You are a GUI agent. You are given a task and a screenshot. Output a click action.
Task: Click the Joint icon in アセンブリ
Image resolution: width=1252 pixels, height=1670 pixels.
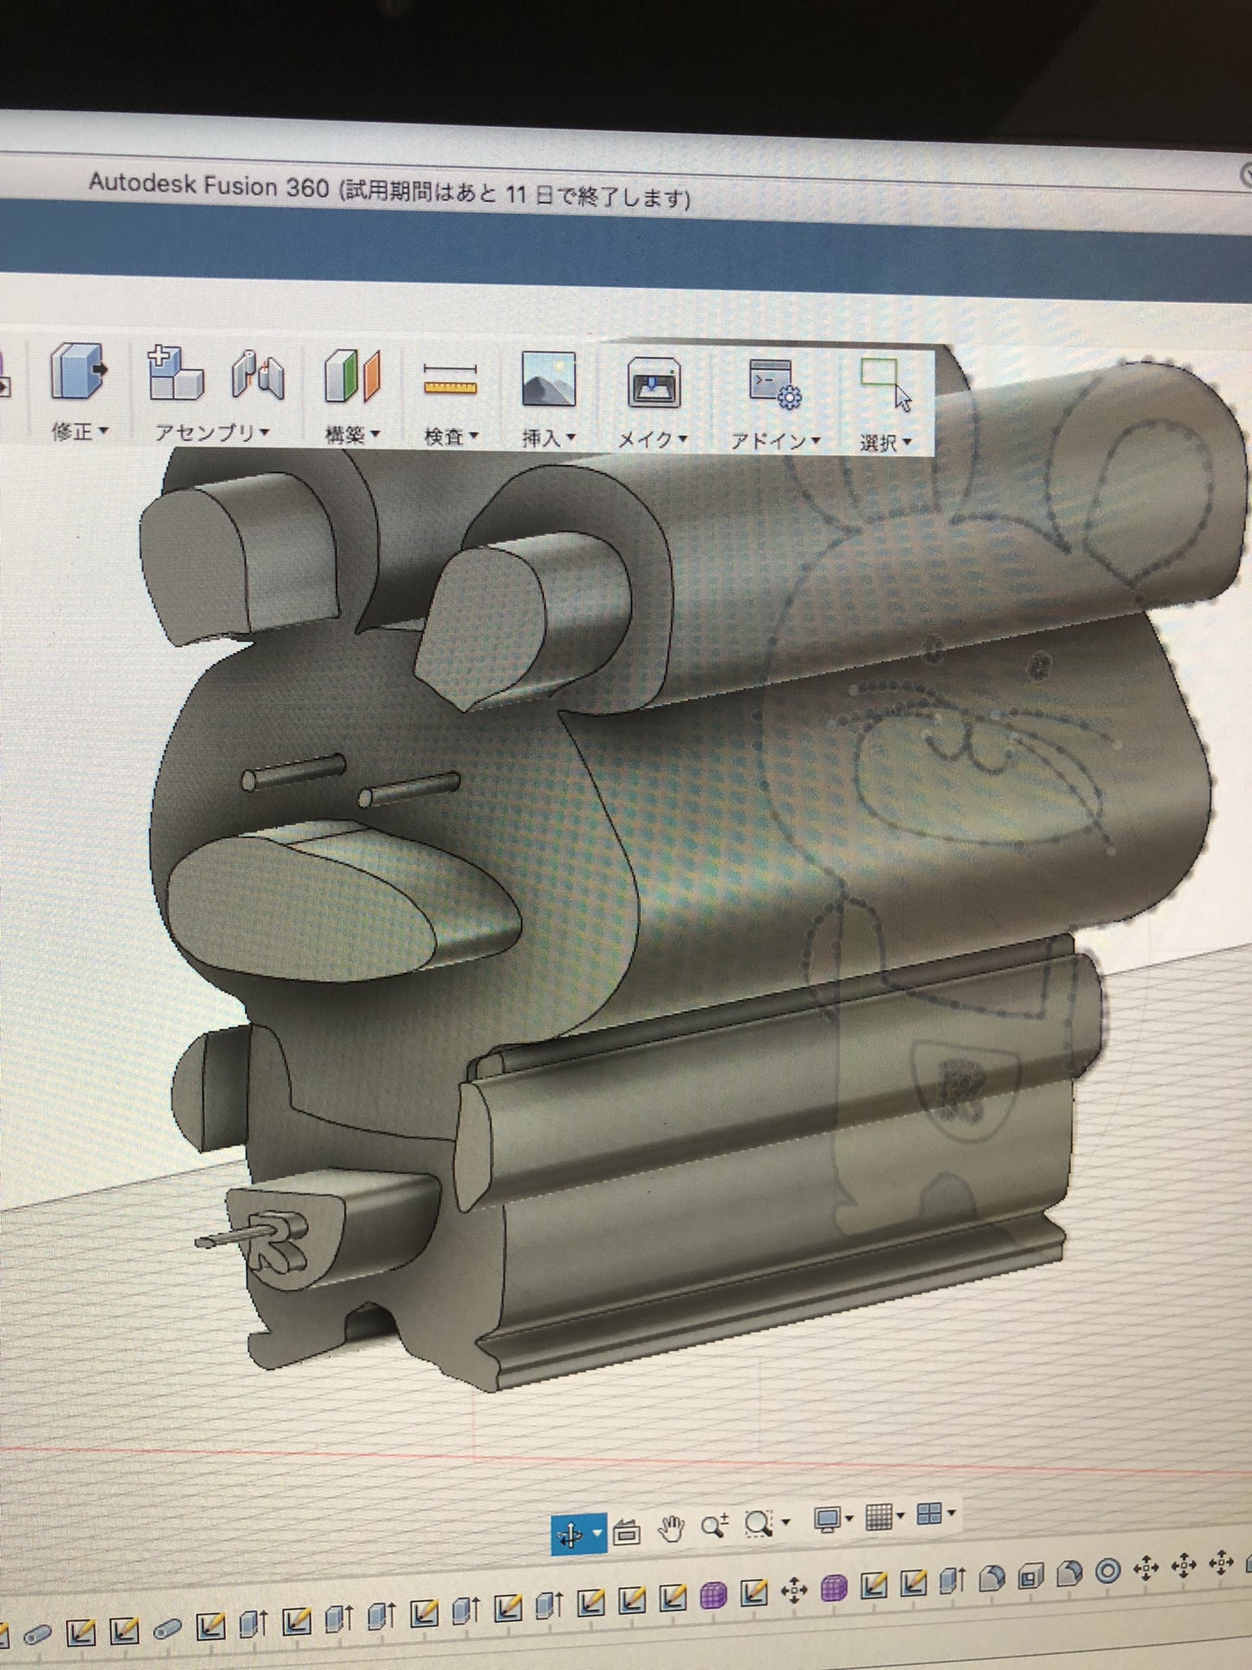[259, 377]
